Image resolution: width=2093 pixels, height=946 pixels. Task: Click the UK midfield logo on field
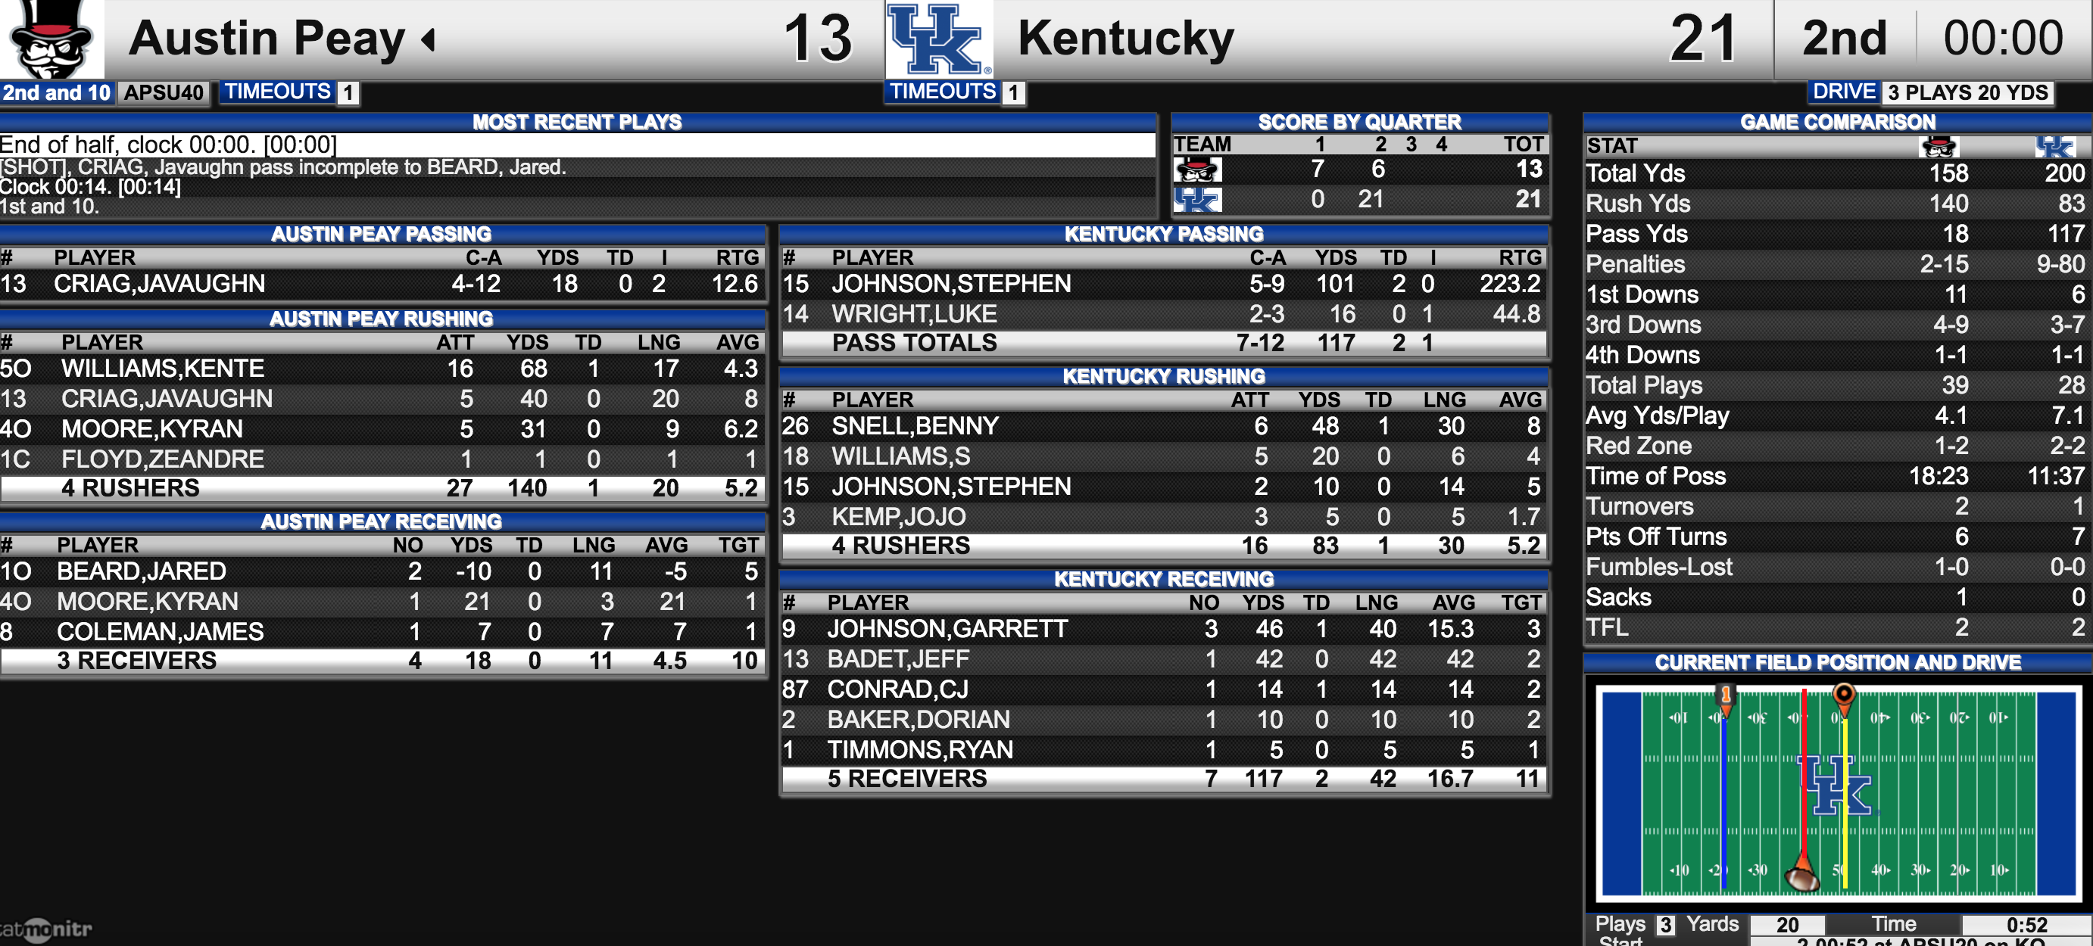(x=1835, y=786)
